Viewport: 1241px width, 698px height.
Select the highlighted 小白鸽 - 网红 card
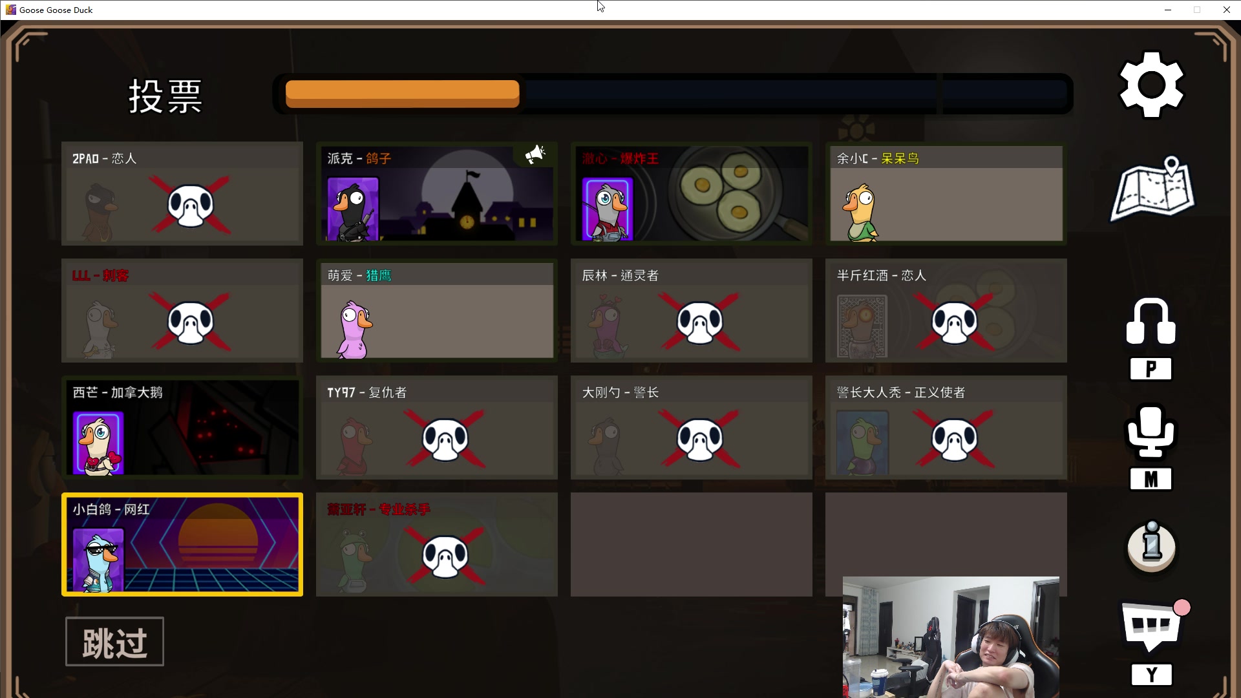click(182, 545)
